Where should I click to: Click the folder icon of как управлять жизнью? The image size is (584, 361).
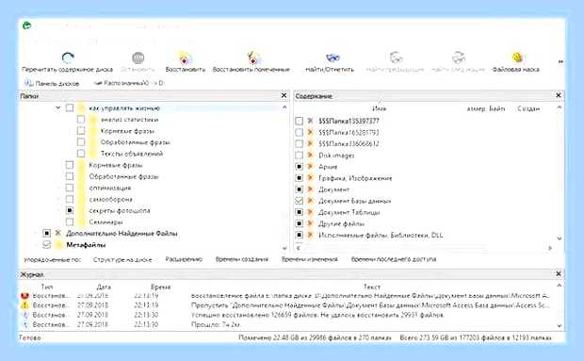click(82, 108)
